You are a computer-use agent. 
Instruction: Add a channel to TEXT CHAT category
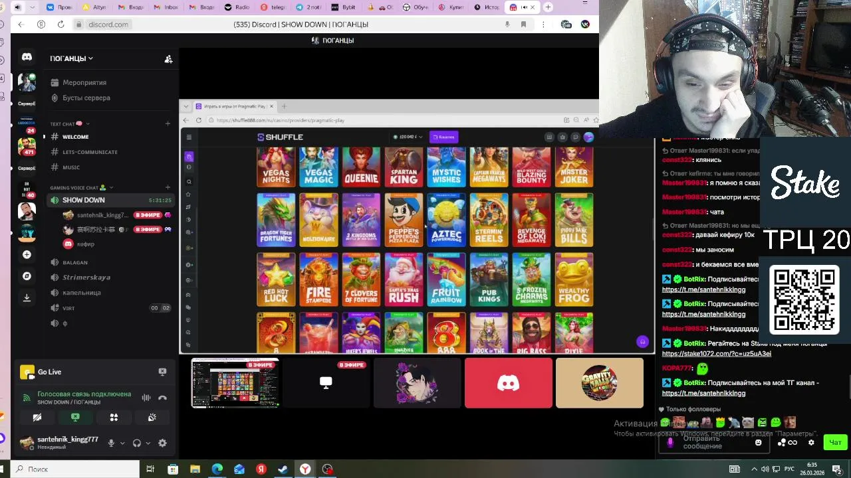click(x=168, y=123)
